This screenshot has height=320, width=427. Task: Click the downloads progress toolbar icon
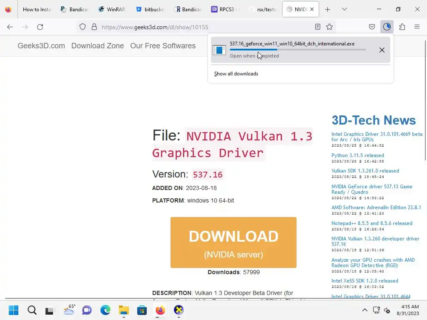tap(387, 27)
